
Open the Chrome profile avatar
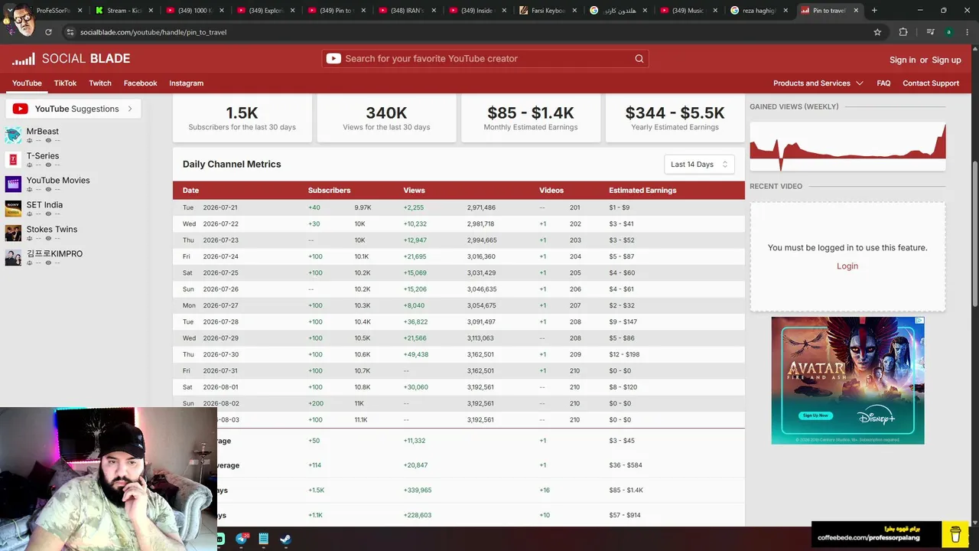pos(949,32)
